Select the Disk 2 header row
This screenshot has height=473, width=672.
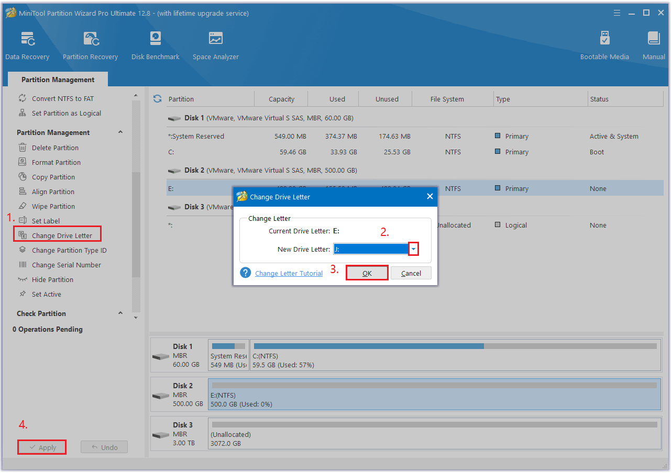pyautogui.click(x=415, y=171)
